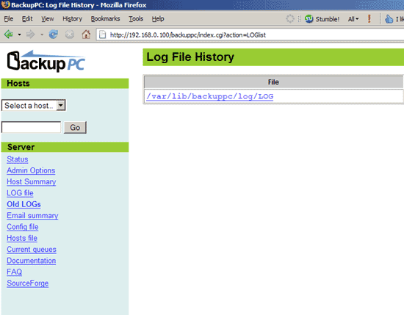Go to the Home page icon
The width and height of the screenshot is (404, 315).
(x=86, y=35)
